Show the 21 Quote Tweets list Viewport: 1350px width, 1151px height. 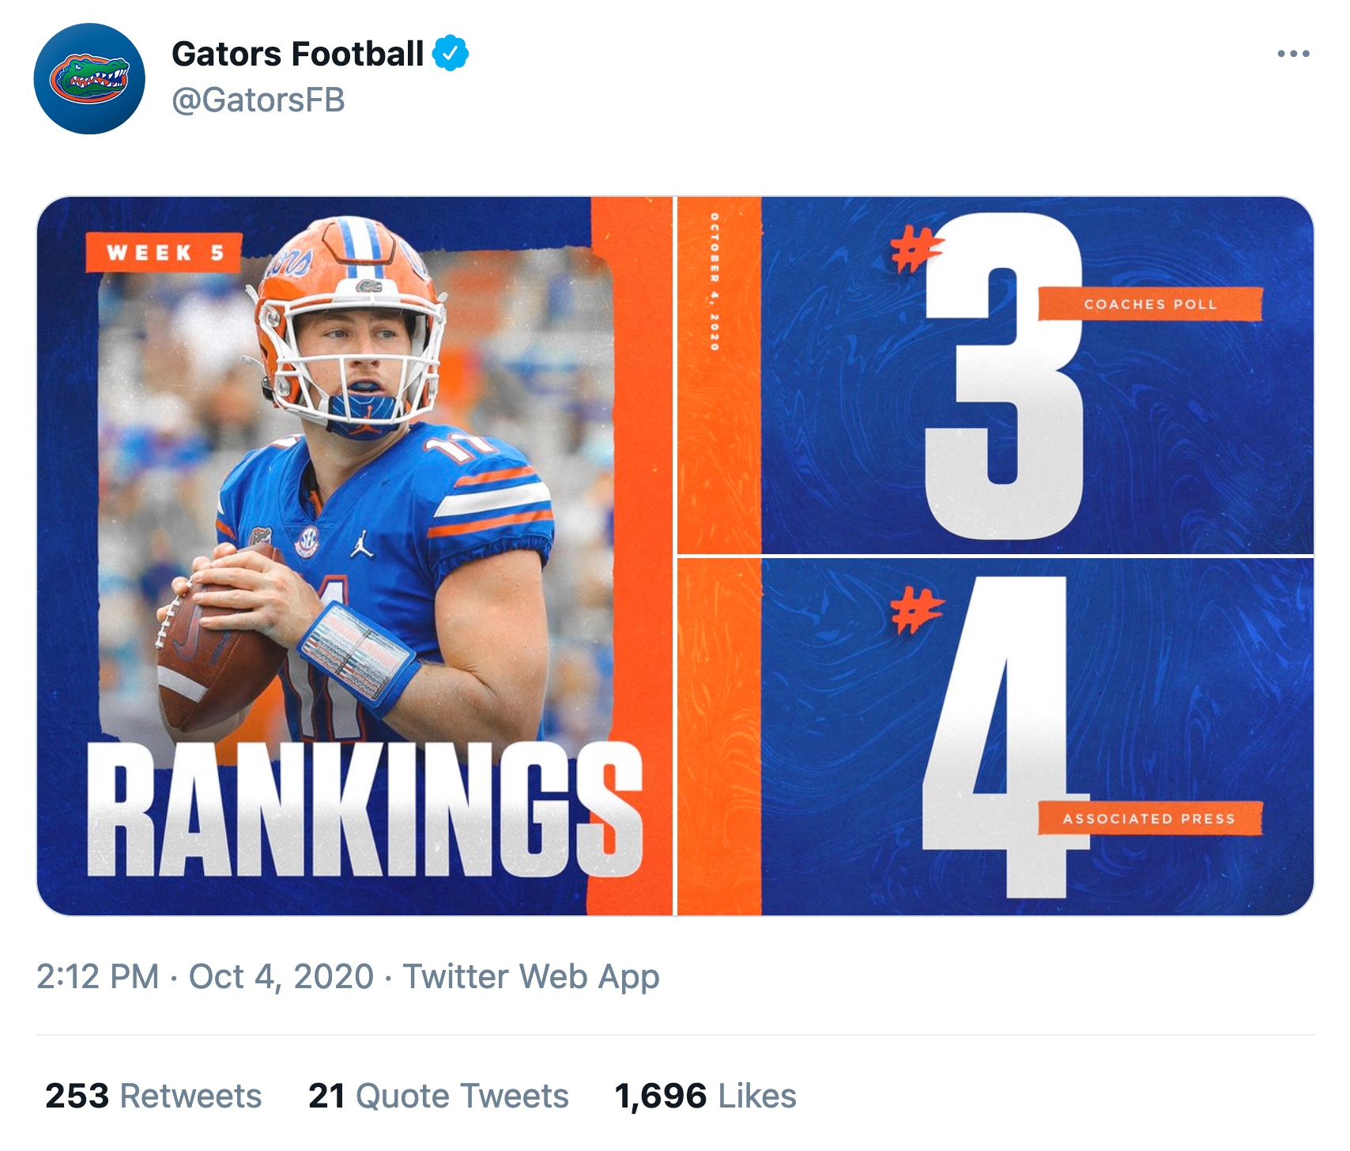439,1096
